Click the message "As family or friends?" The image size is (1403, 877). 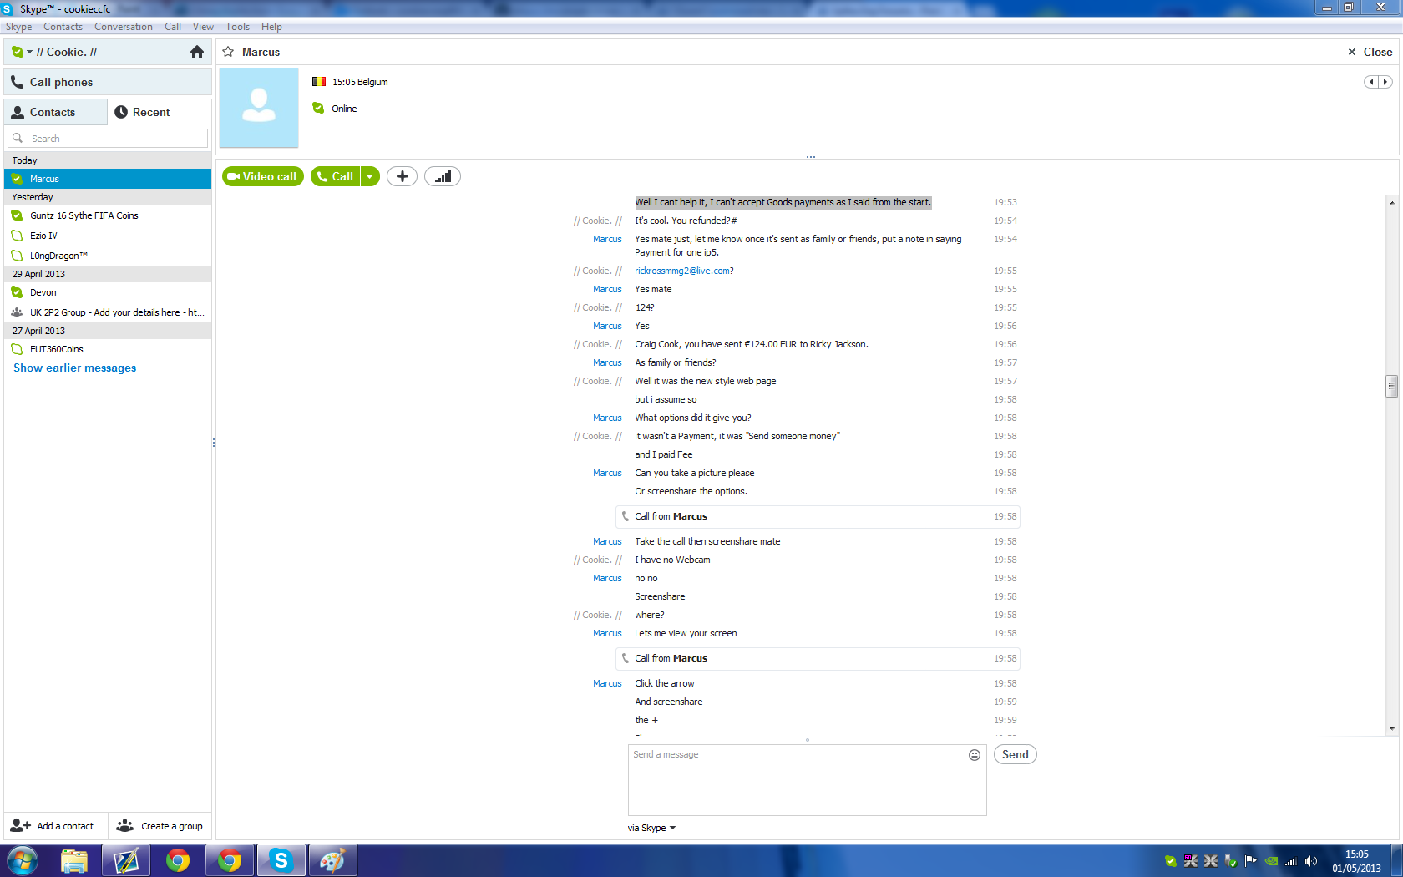(x=676, y=362)
